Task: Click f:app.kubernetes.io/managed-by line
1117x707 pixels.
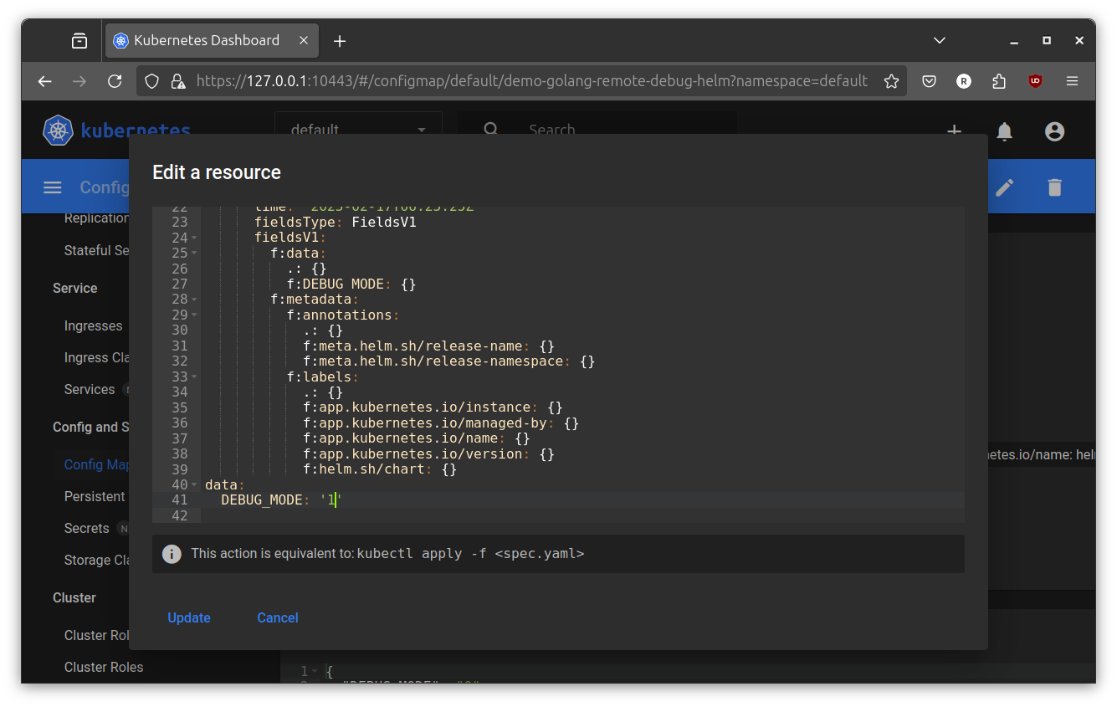Action: coord(441,423)
